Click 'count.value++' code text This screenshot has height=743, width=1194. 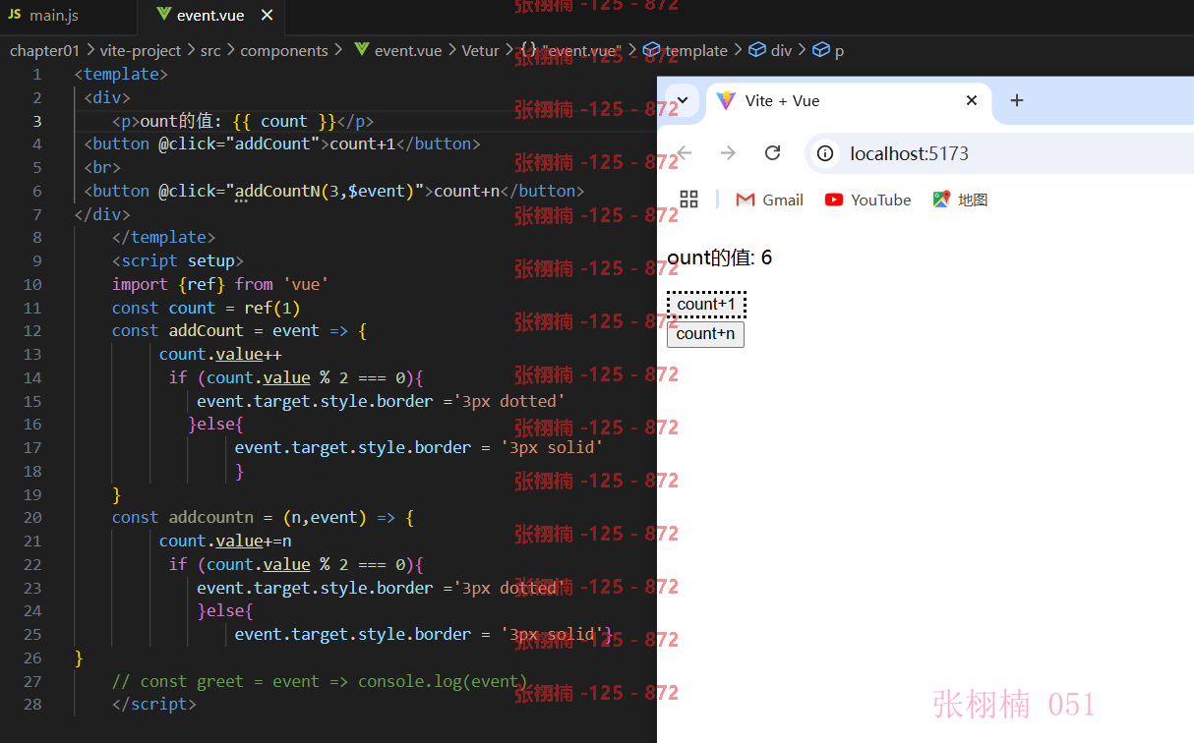click(x=220, y=354)
